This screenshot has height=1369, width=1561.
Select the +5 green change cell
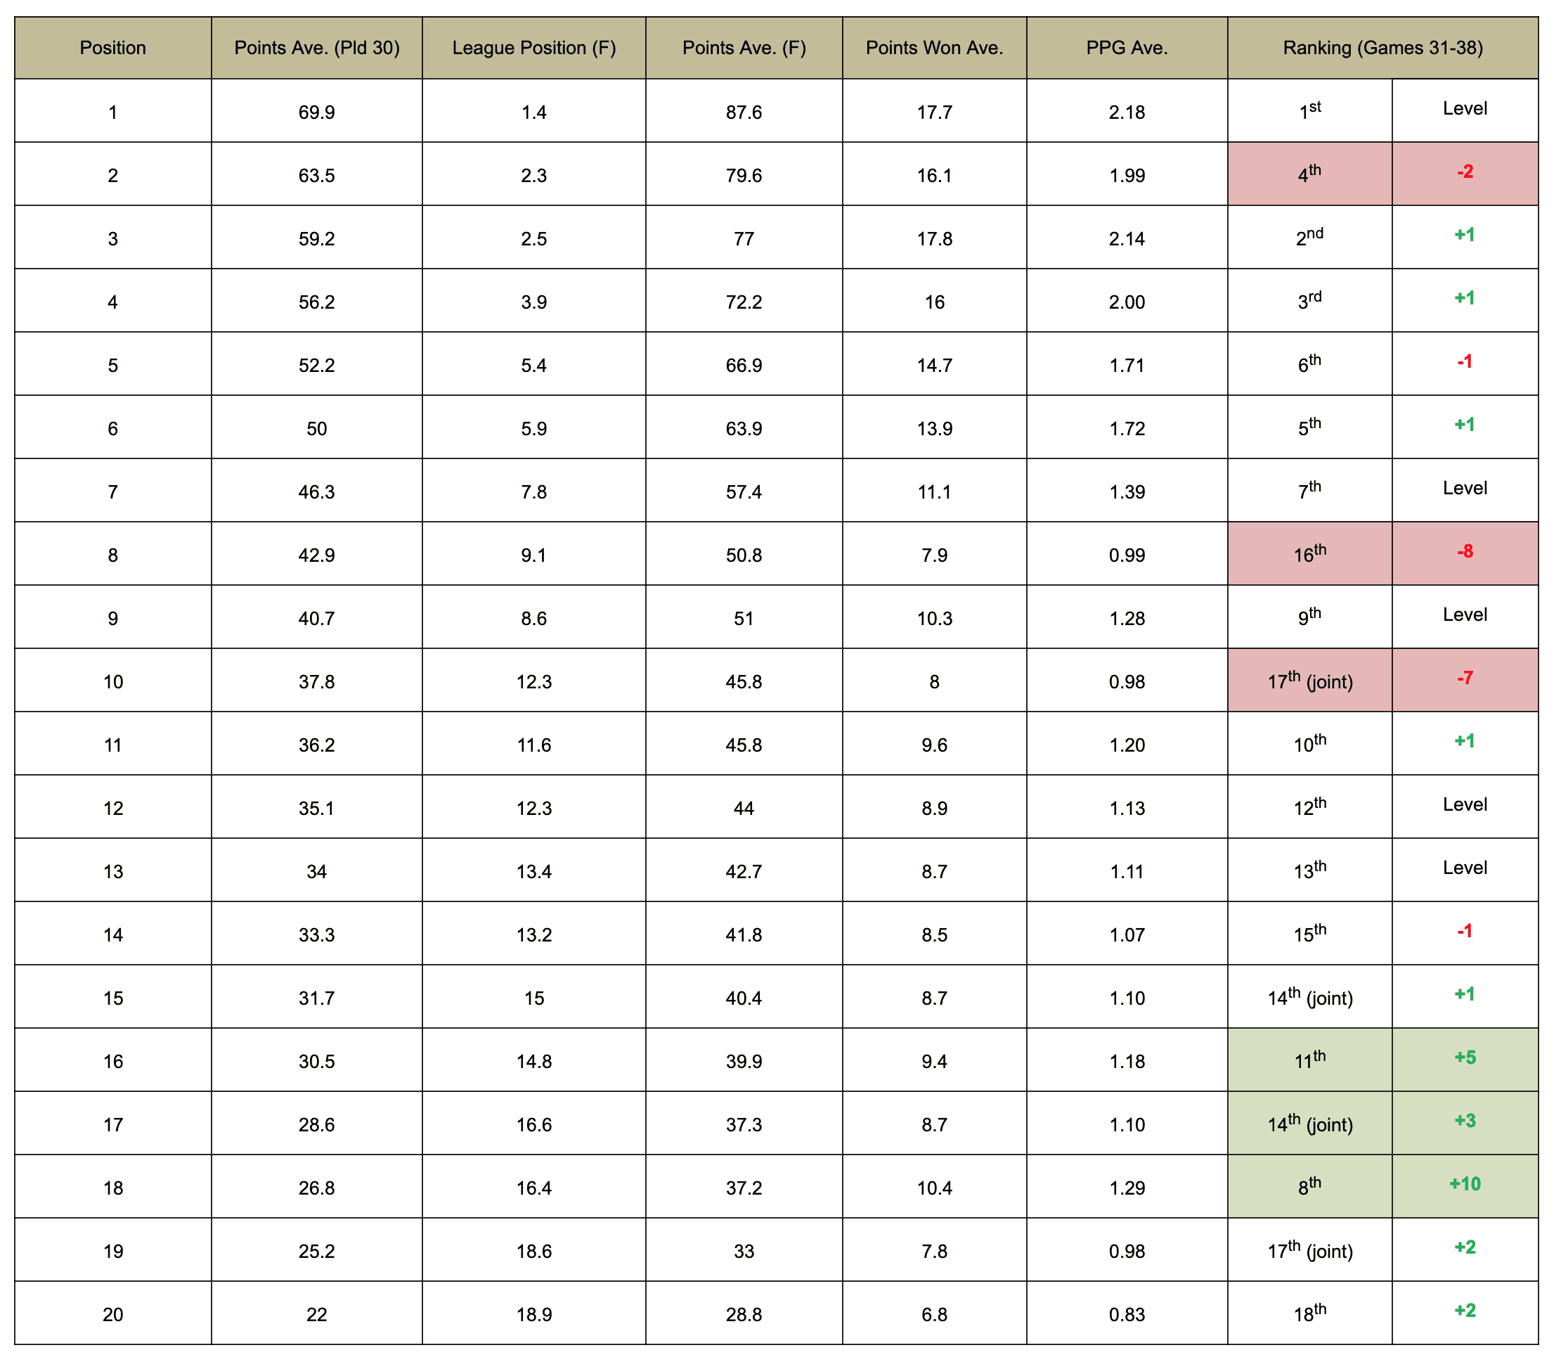point(1465,1060)
